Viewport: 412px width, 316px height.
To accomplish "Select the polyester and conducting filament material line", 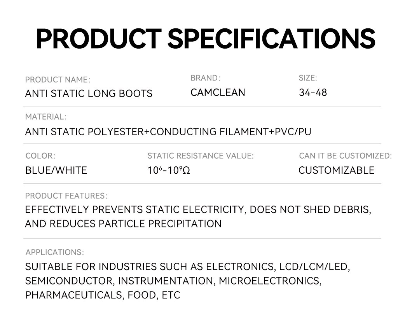I will (x=168, y=132).
